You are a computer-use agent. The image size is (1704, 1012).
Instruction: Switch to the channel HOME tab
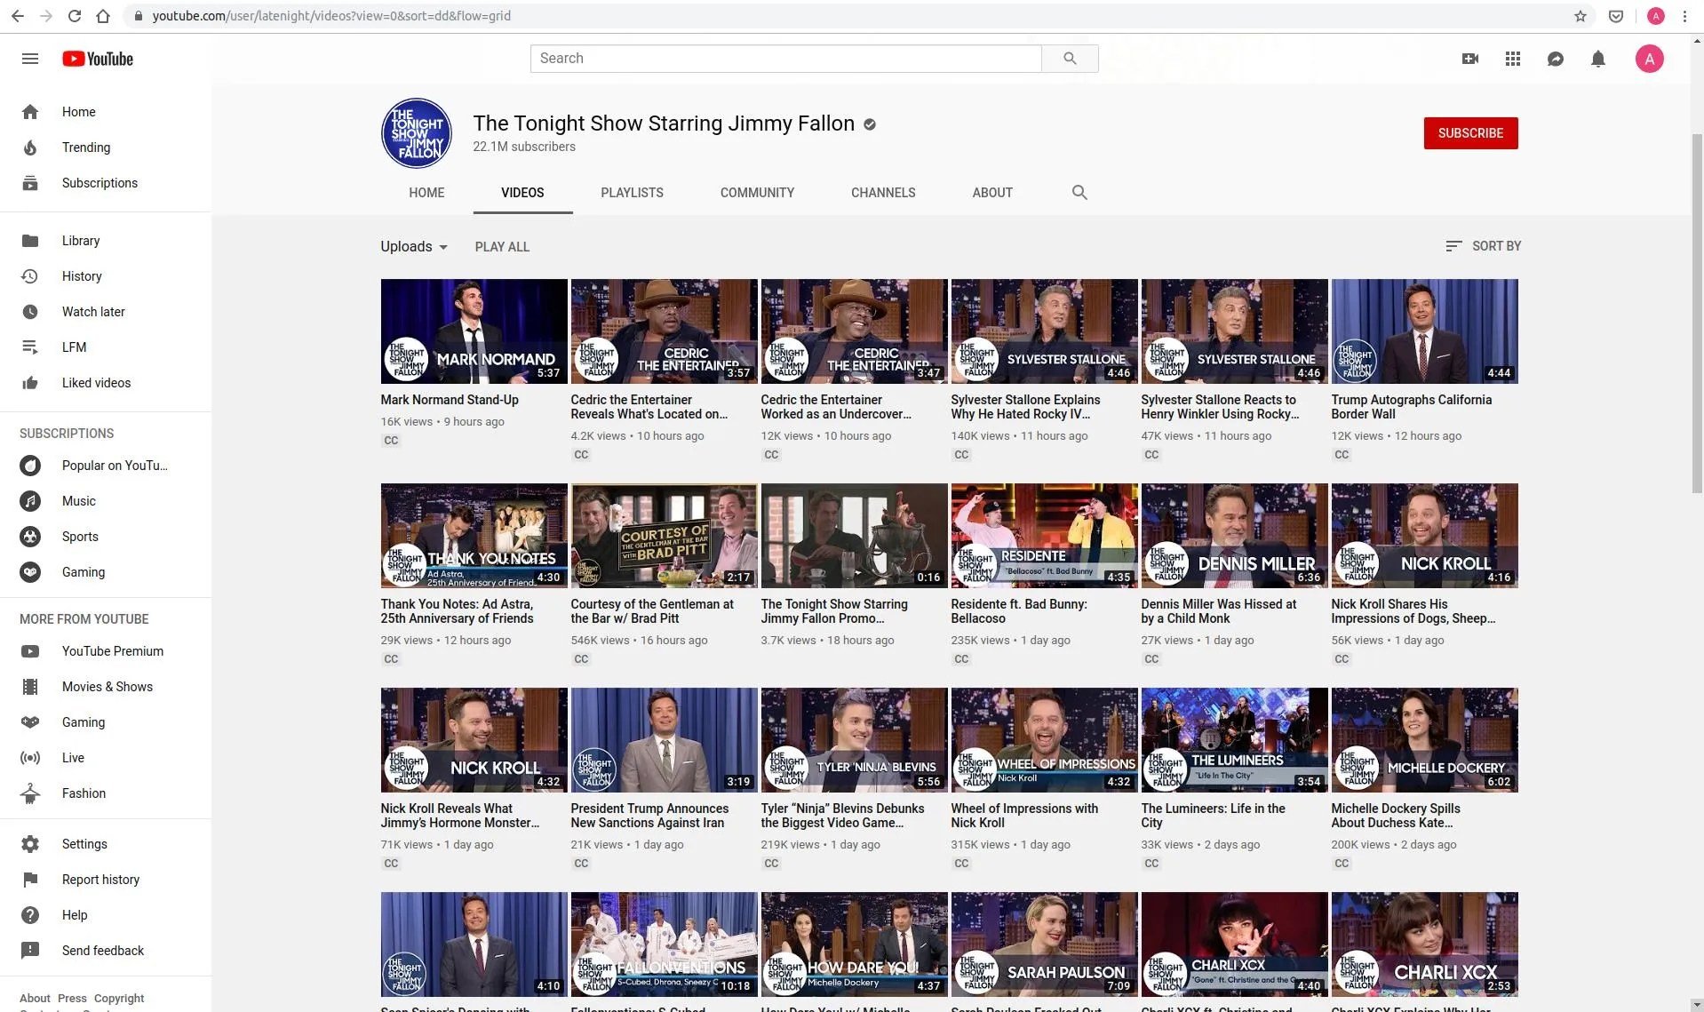tap(426, 193)
